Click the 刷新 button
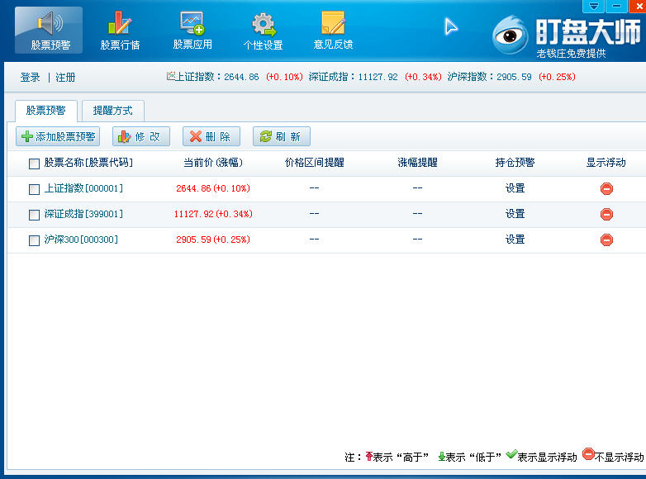 tap(282, 136)
